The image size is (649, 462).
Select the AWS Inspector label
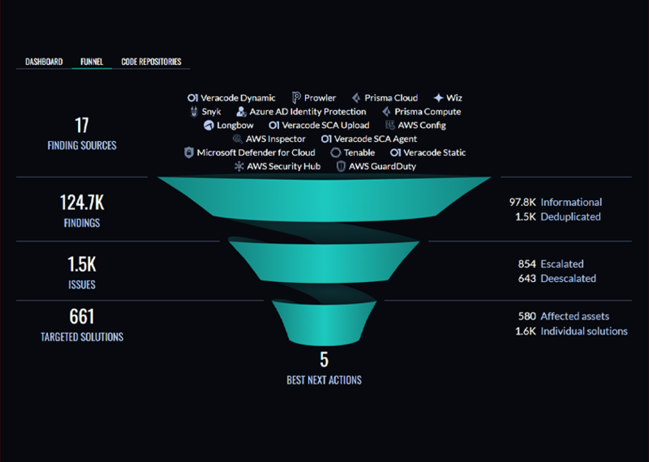[276, 139]
